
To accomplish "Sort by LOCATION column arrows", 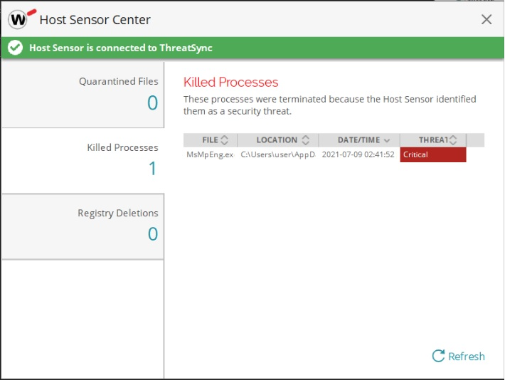I will pos(306,140).
